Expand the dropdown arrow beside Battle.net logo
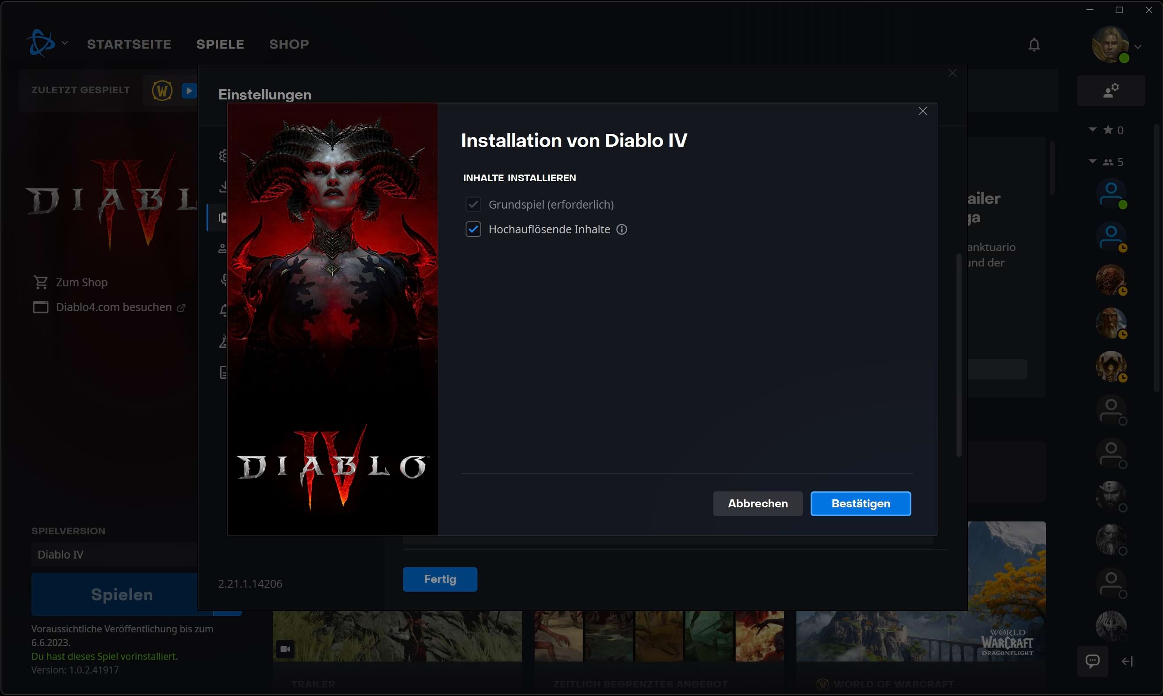1163x696 pixels. [x=65, y=43]
